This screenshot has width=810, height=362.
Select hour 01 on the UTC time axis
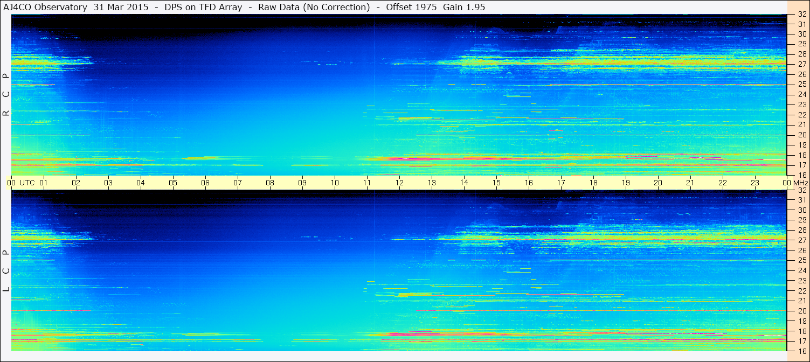(44, 183)
